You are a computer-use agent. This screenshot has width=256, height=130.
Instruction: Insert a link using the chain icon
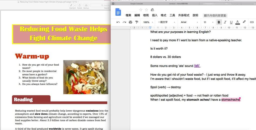252,22
